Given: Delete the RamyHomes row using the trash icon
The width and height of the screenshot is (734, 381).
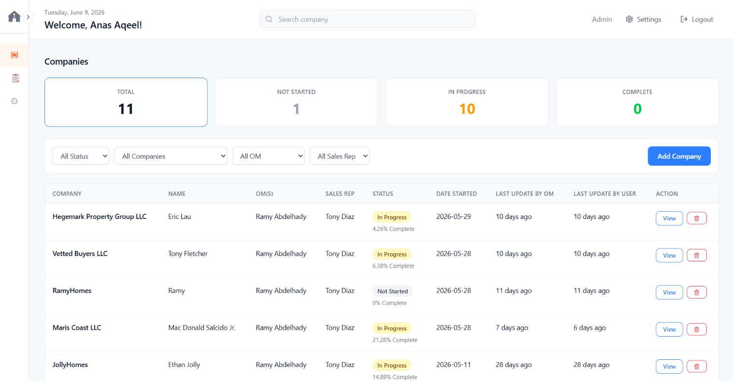Looking at the screenshot, I should tap(697, 292).
